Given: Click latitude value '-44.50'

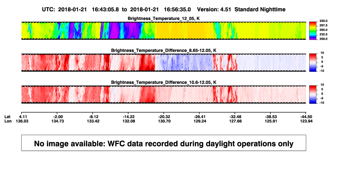Looking at the screenshot, I should pyautogui.click(x=306, y=117).
